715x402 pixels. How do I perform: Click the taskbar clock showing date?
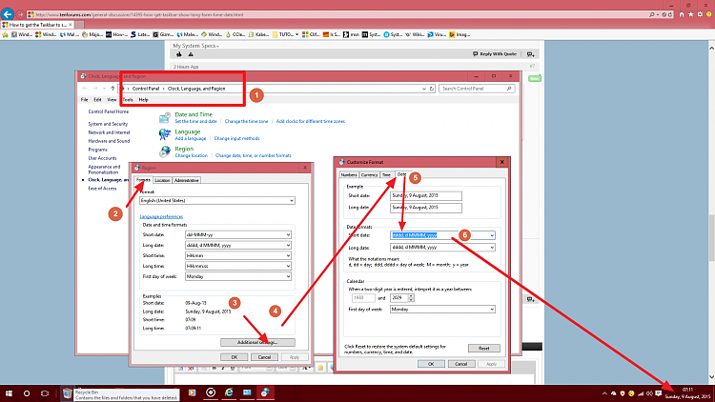click(686, 392)
